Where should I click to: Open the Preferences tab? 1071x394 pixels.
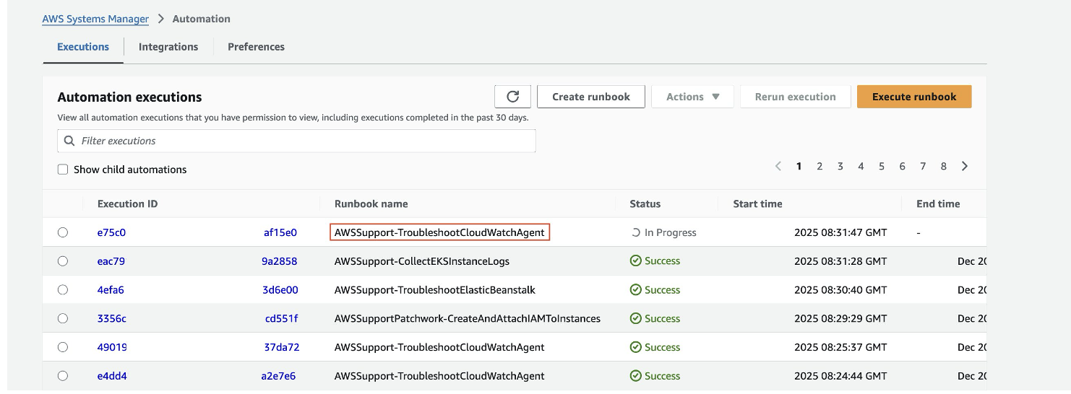point(256,47)
